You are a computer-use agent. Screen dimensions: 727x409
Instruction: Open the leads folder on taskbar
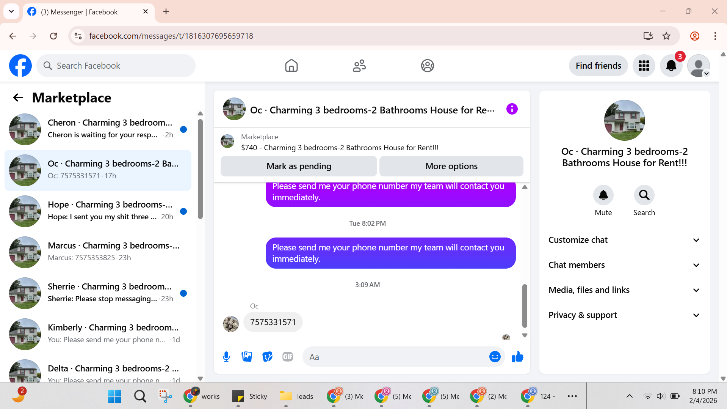click(x=296, y=396)
